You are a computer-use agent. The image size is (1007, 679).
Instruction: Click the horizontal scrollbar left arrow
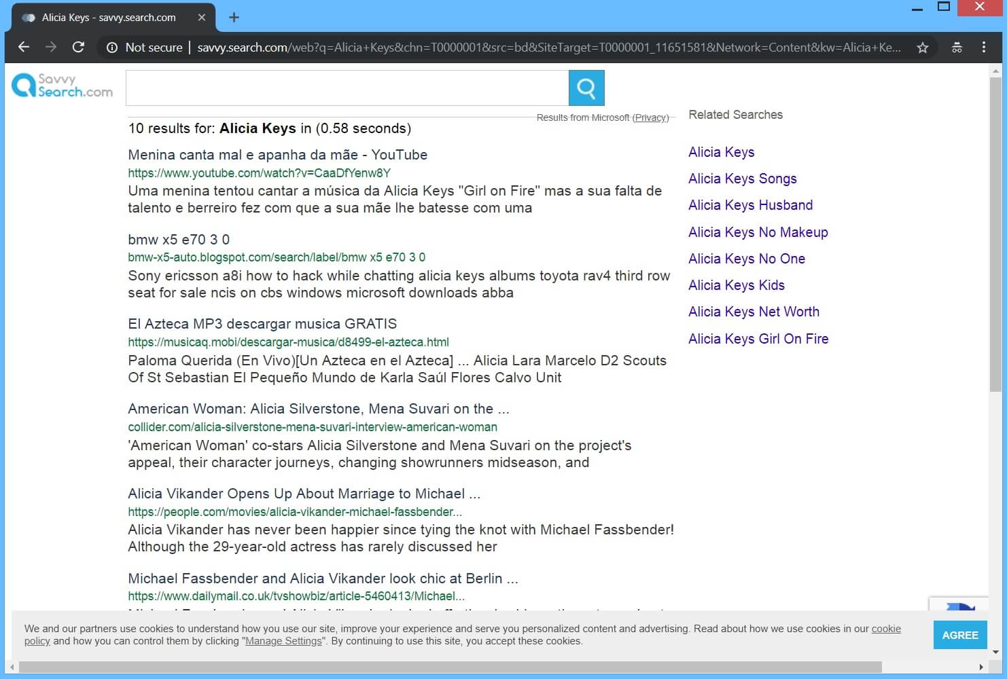click(x=12, y=667)
